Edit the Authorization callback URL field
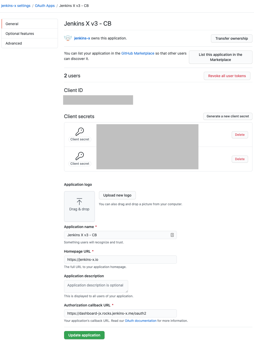The height and width of the screenshot is (340, 254). tap(120, 313)
